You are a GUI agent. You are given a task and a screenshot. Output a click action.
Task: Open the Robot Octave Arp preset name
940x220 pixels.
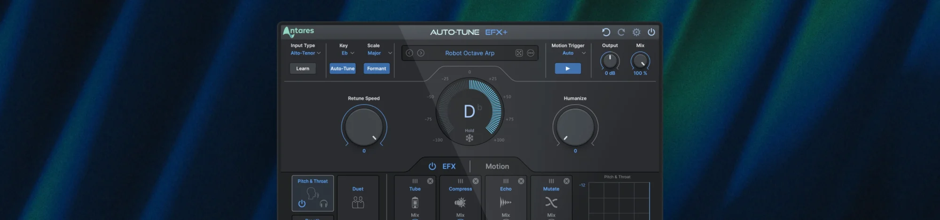click(470, 53)
